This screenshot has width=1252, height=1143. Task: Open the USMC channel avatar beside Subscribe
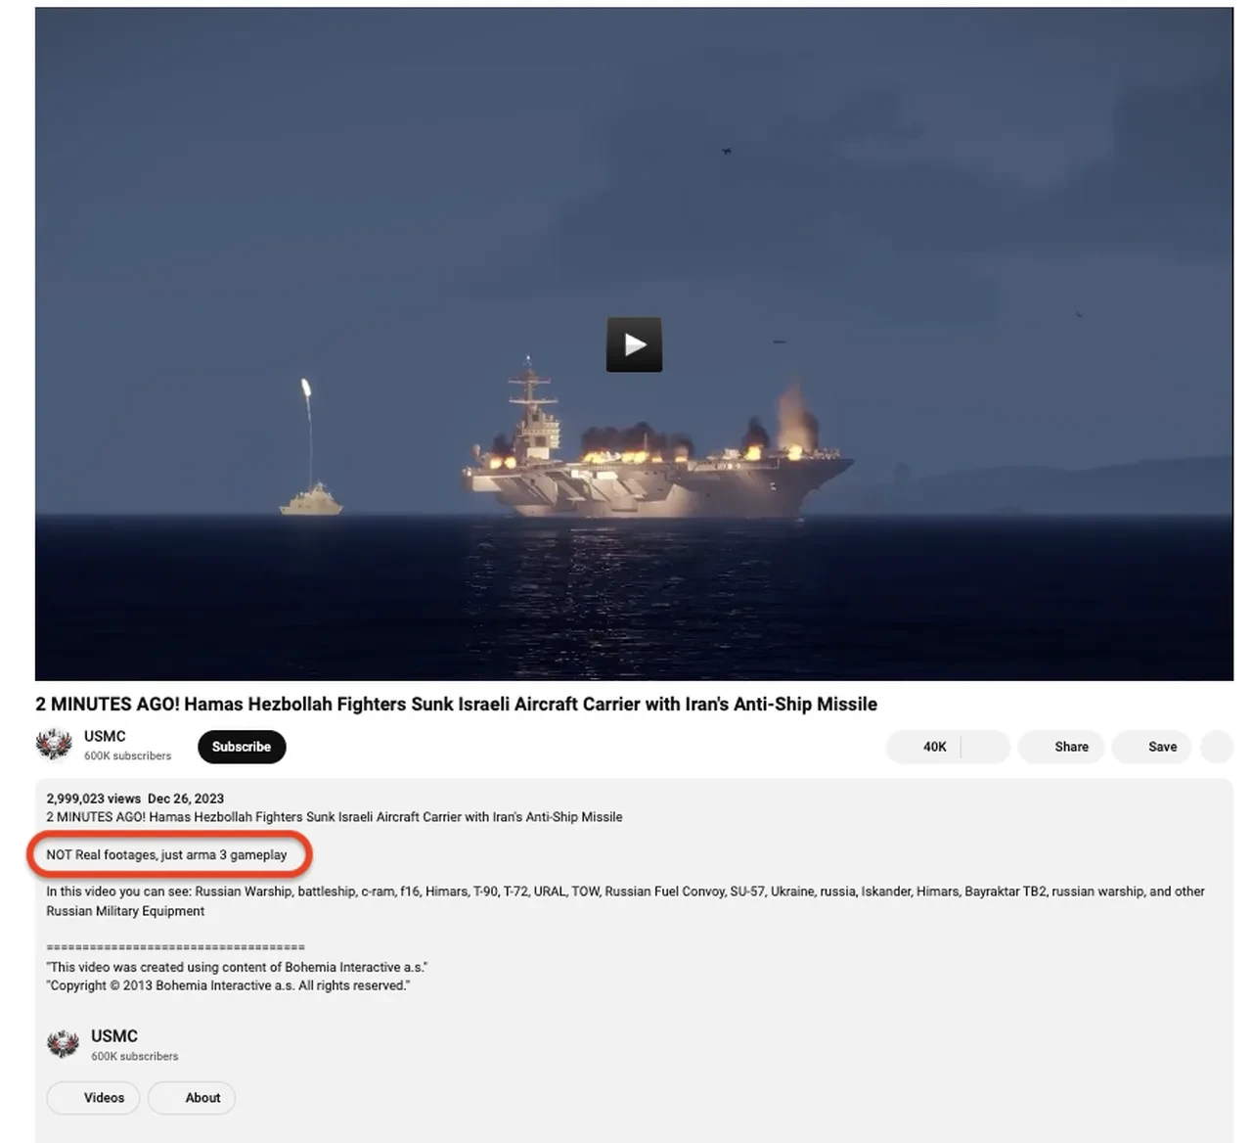[x=54, y=746]
